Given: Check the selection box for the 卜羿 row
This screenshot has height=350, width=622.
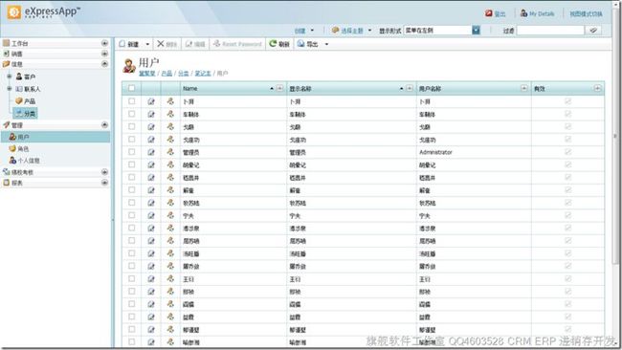Looking at the screenshot, I should click(x=132, y=101).
